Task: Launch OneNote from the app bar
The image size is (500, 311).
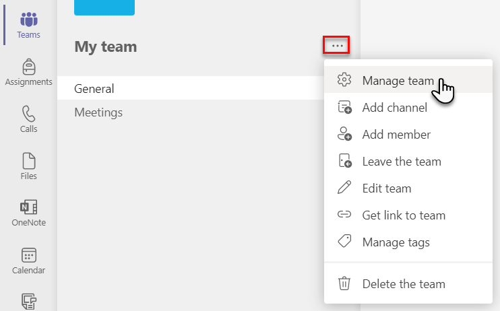Action: 29,213
